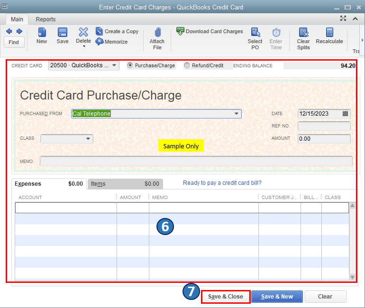Image resolution: width=365 pixels, height=308 pixels.
Task: Click the Select PO icon
Action: coord(255,32)
